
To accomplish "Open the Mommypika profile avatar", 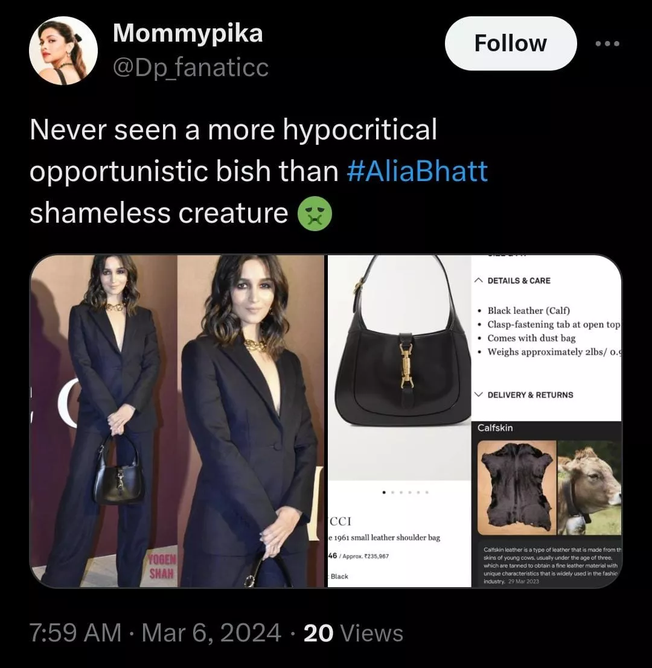I will [63, 51].
